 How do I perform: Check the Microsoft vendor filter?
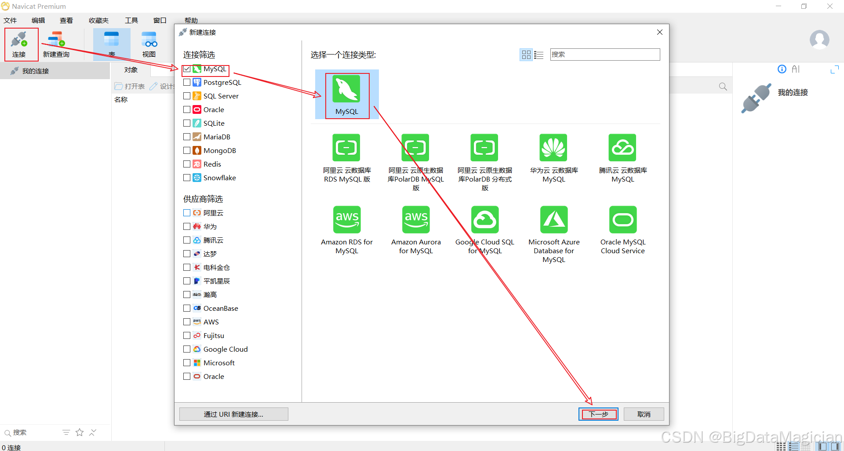click(x=187, y=363)
